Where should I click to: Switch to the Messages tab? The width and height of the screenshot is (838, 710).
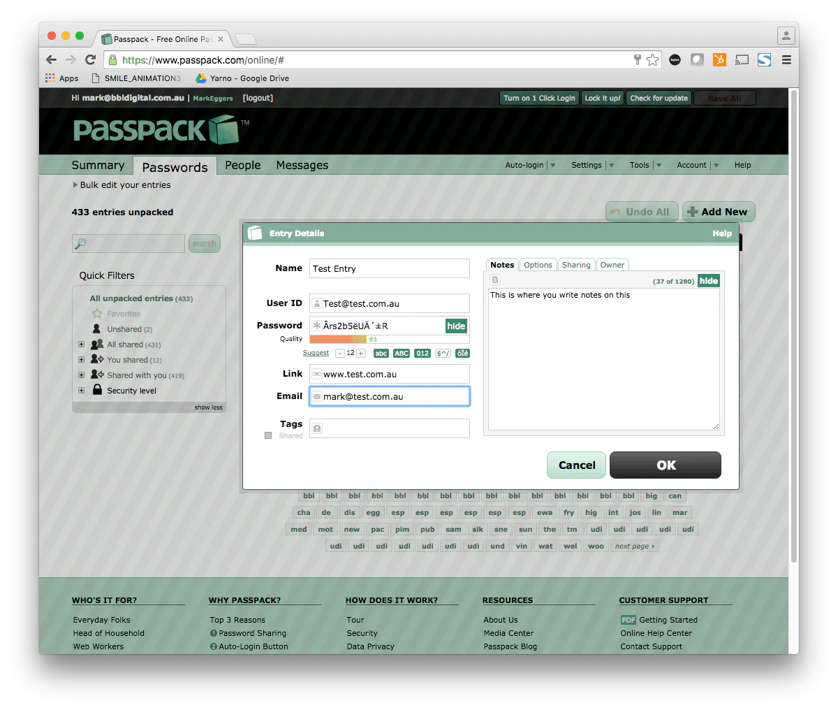(302, 165)
